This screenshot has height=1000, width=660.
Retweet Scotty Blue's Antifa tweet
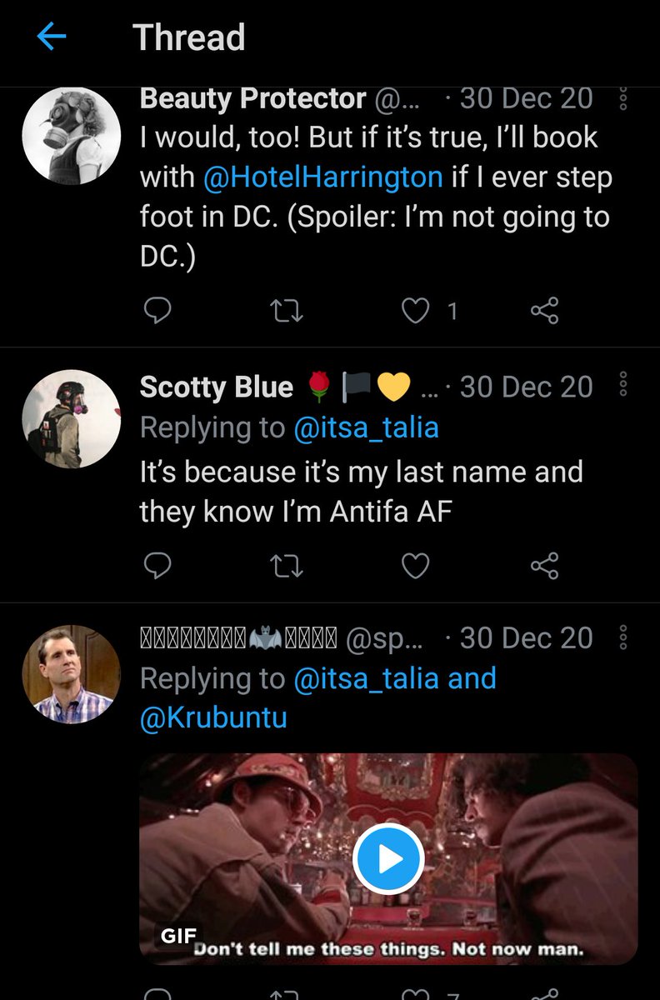(287, 567)
